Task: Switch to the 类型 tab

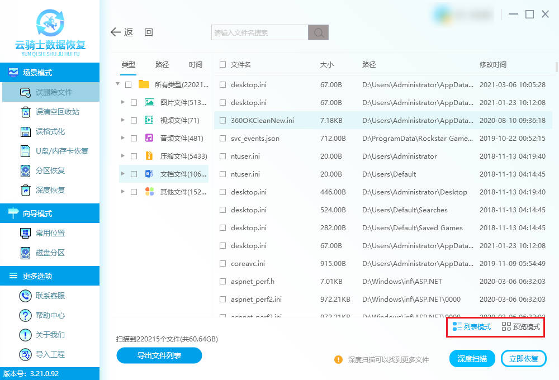Action: [129, 64]
